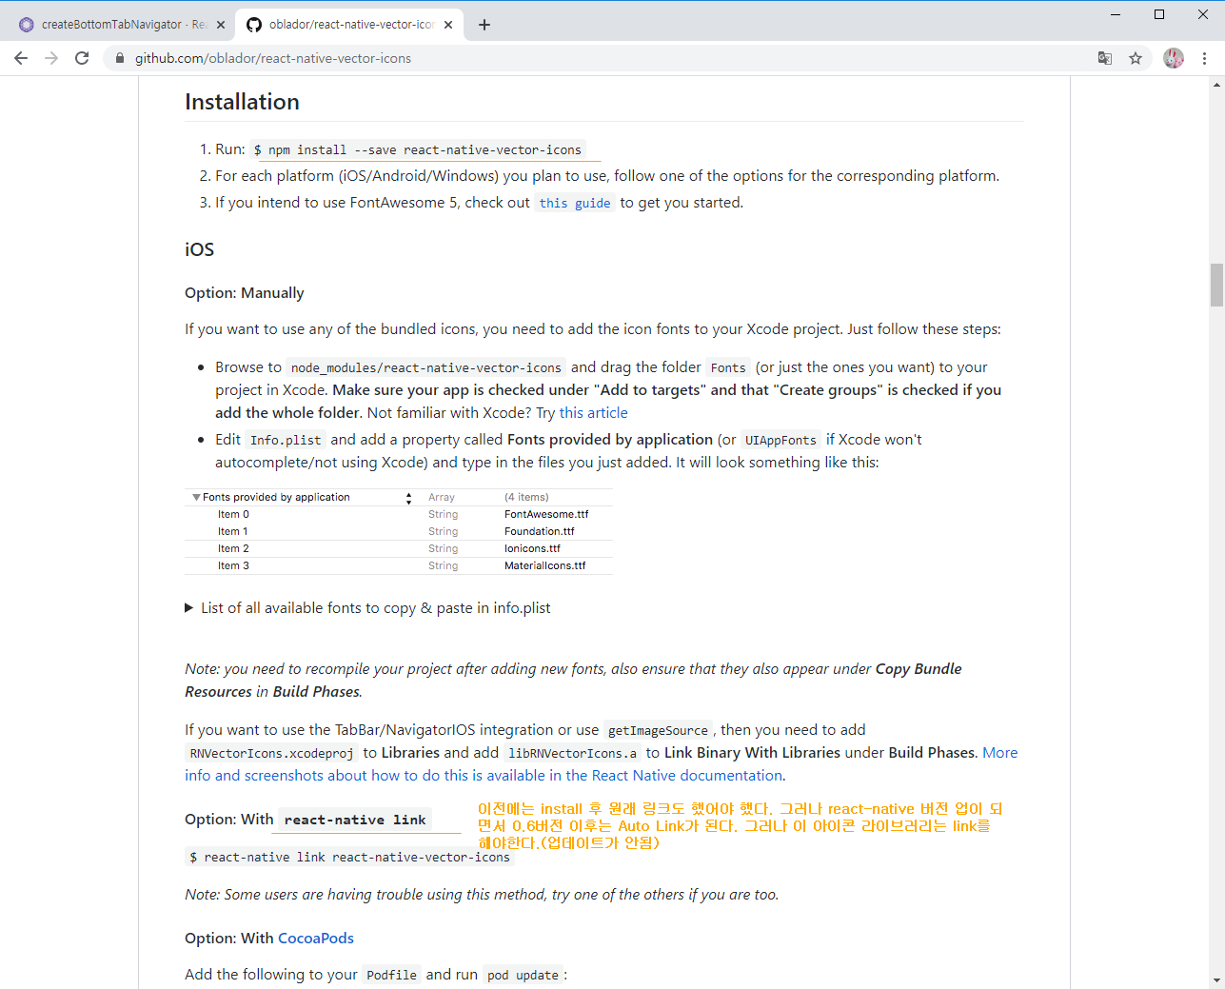
Task: Click the 'Info.plist' code text
Action: pyautogui.click(x=286, y=440)
